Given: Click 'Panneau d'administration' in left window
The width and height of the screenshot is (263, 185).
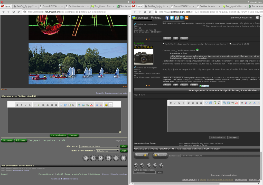Looking at the screenshot, I should tap(64, 179).
